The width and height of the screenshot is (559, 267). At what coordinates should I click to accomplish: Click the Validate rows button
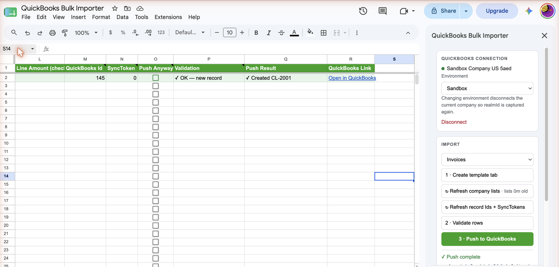(487, 223)
